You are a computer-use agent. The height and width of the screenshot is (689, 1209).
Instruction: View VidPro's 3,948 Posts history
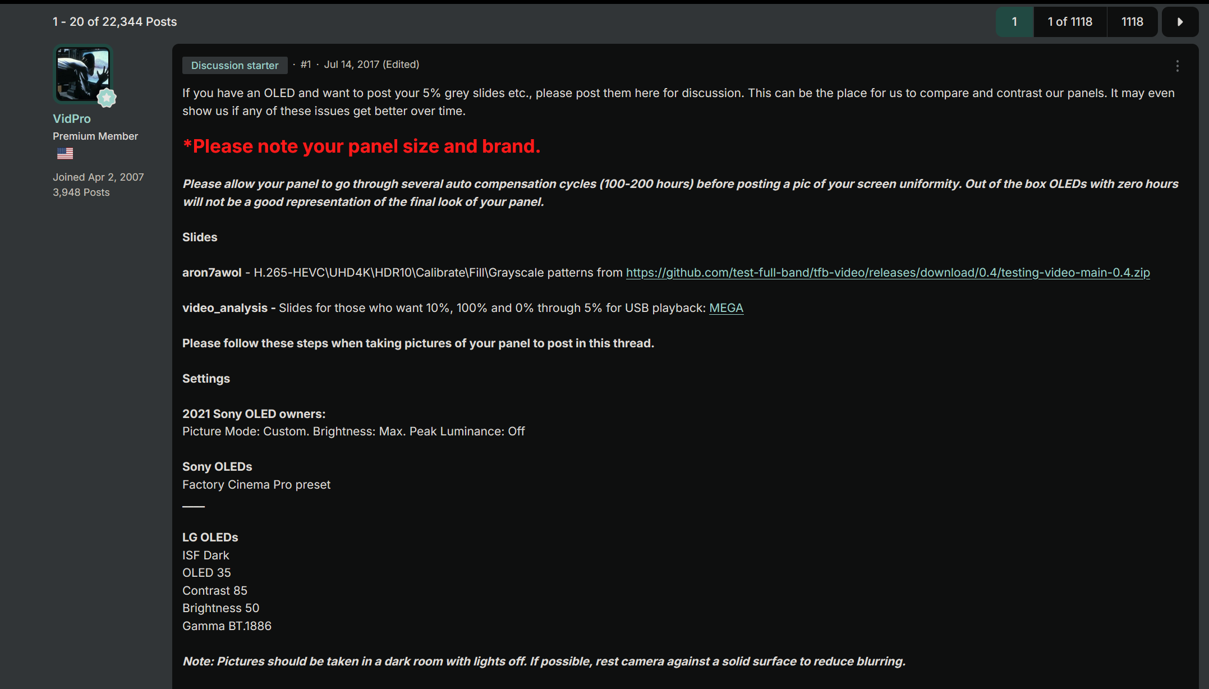coord(81,192)
